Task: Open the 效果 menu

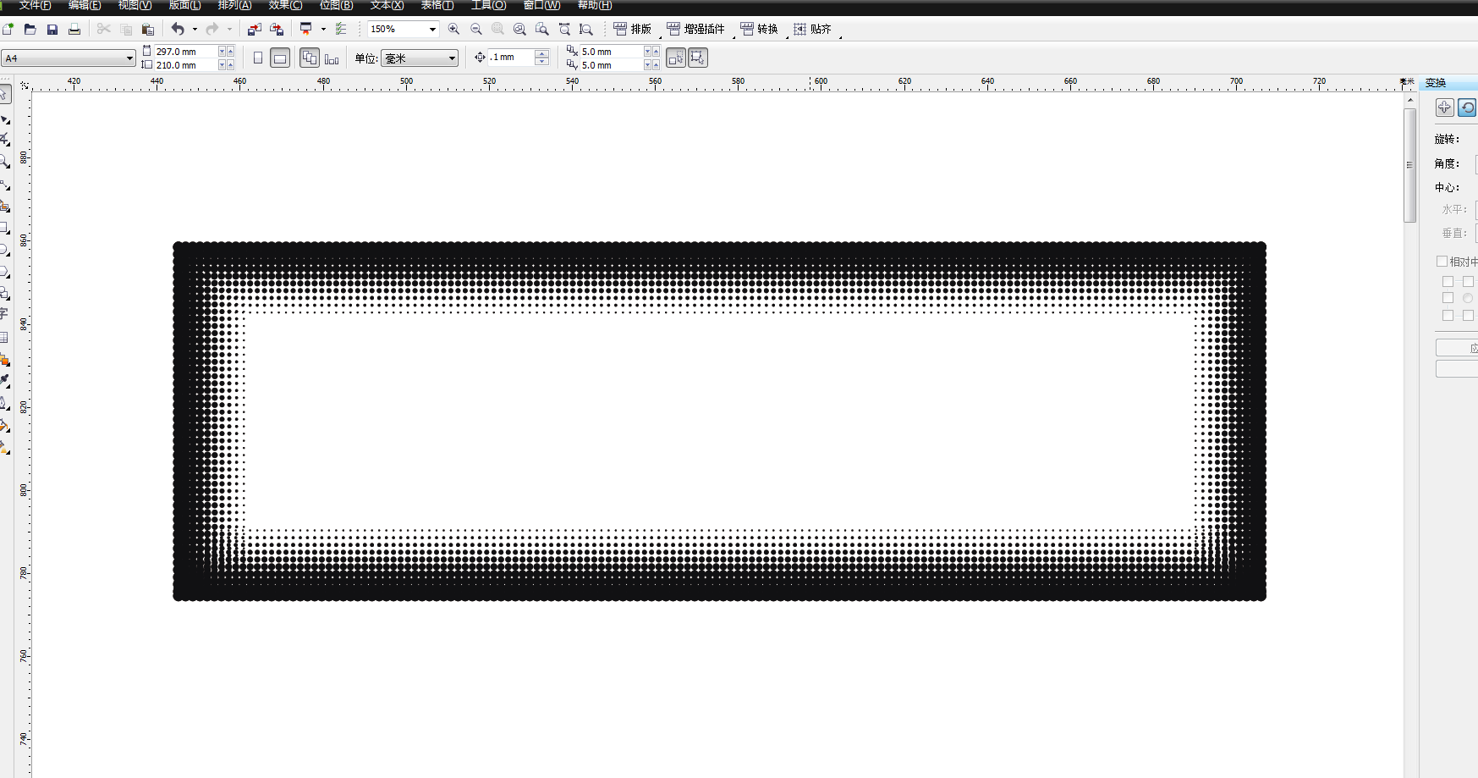Action: (x=283, y=5)
